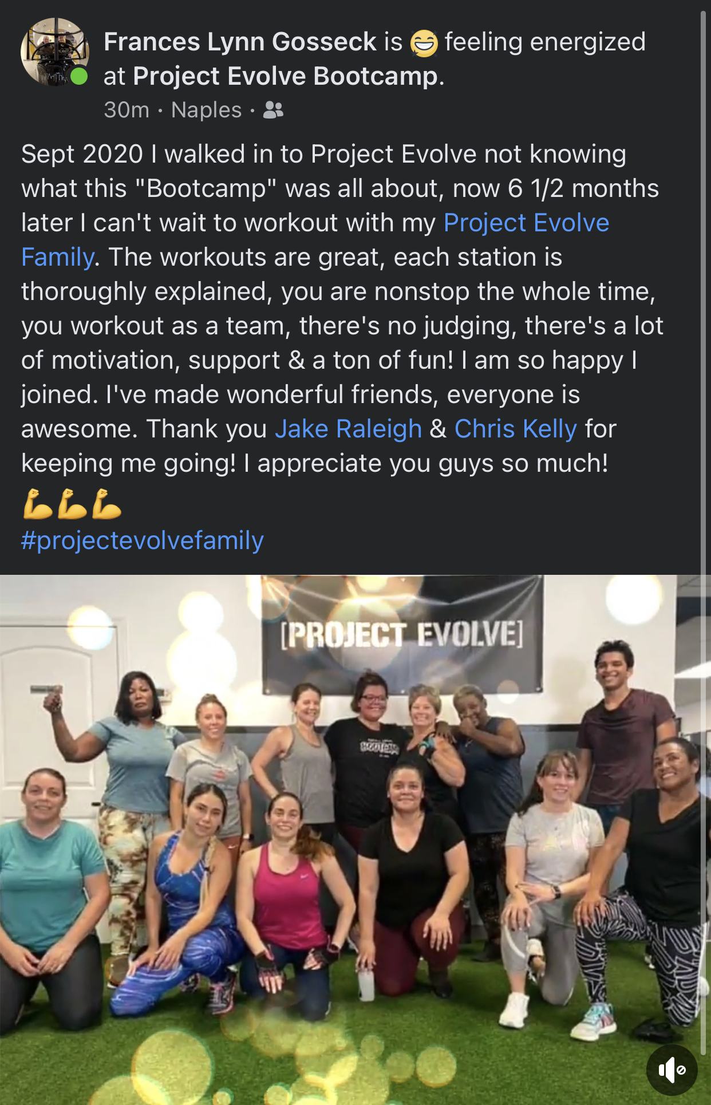This screenshot has width=711, height=1105.
Task: Click the Project Evolve banner in the video
Action: 402,634
